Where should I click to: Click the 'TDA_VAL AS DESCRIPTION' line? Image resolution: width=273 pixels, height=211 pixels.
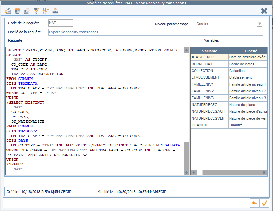click(37, 74)
